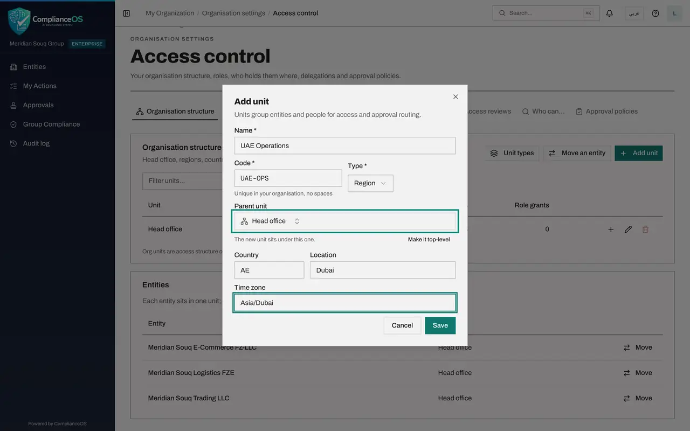Click Make it top-level link
The width and height of the screenshot is (690, 431).
429,240
